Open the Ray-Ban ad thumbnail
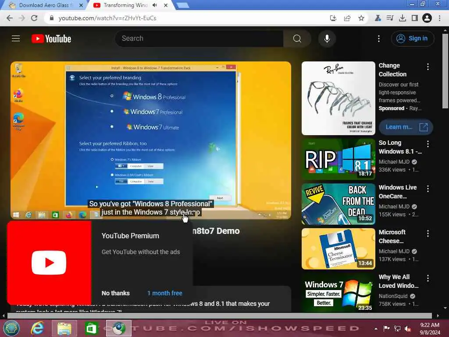The height and width of the screenshot is (337, 449). coord(338,98)
